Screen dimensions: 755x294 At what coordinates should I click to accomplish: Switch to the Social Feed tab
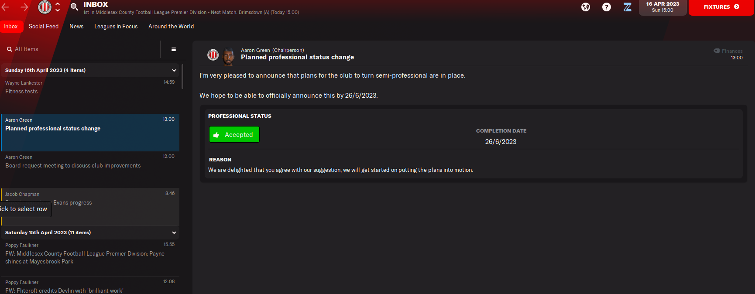pos(44,27)
